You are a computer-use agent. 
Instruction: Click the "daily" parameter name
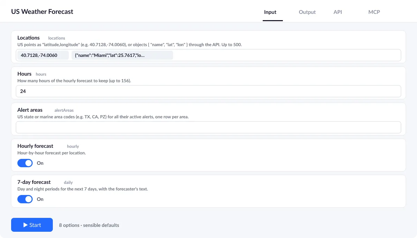[x=68, y=182]
